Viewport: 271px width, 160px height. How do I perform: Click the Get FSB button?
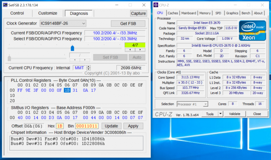click(128, 23)
